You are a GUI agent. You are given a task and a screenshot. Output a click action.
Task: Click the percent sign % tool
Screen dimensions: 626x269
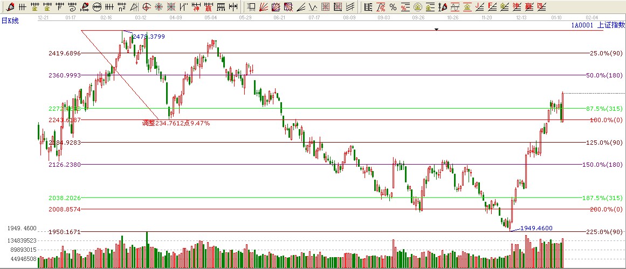tap(393, 7)
